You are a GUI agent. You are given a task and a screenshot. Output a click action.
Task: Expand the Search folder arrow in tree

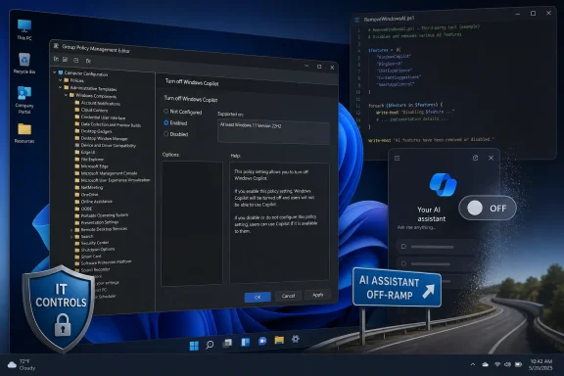tap(71, 237)
